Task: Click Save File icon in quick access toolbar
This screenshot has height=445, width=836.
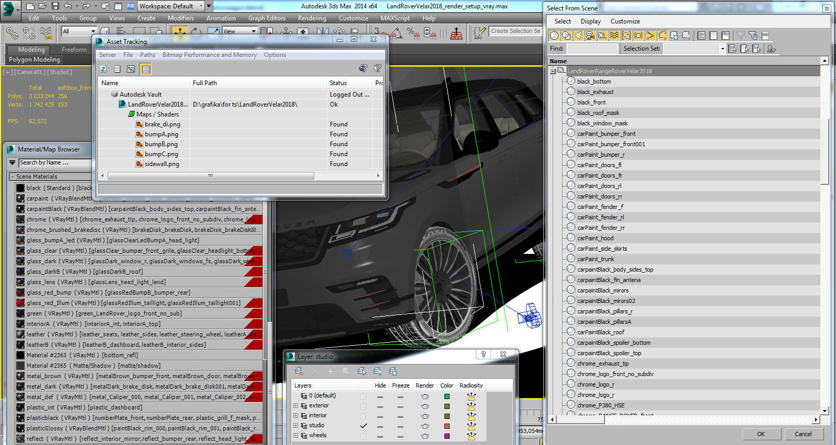Action: click(55, 6)
